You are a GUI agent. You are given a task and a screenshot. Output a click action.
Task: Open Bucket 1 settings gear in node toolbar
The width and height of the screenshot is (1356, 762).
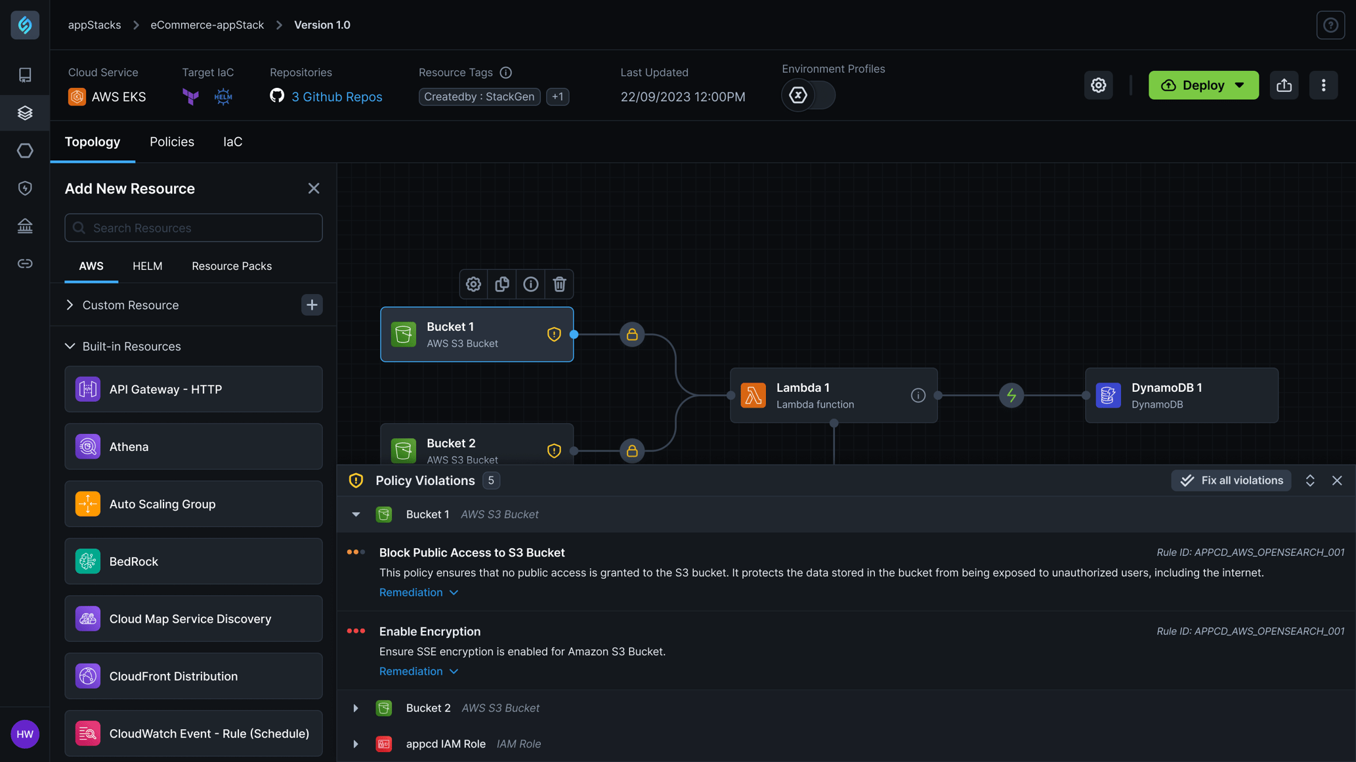[473, 284]
